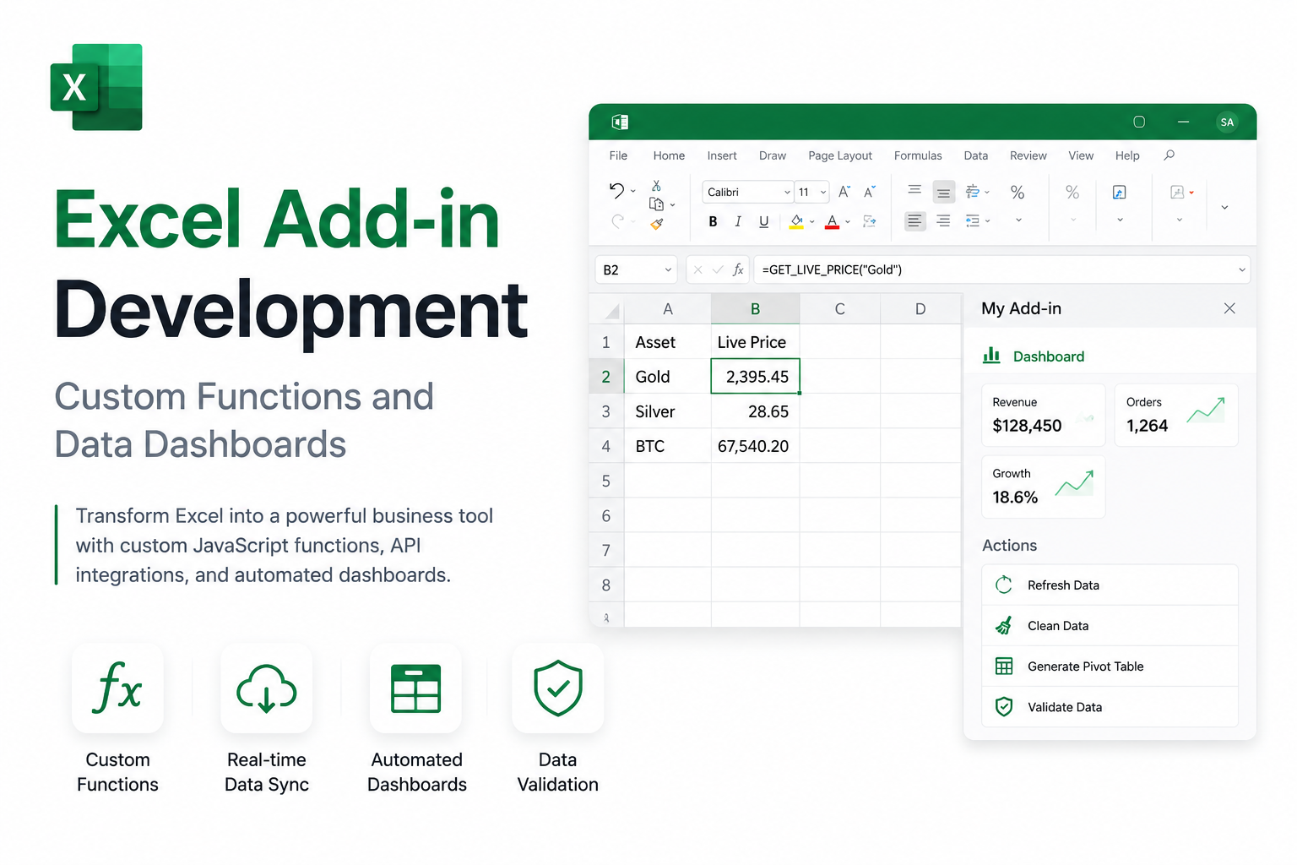Select the Select All corner triangle

coord(612,311)
